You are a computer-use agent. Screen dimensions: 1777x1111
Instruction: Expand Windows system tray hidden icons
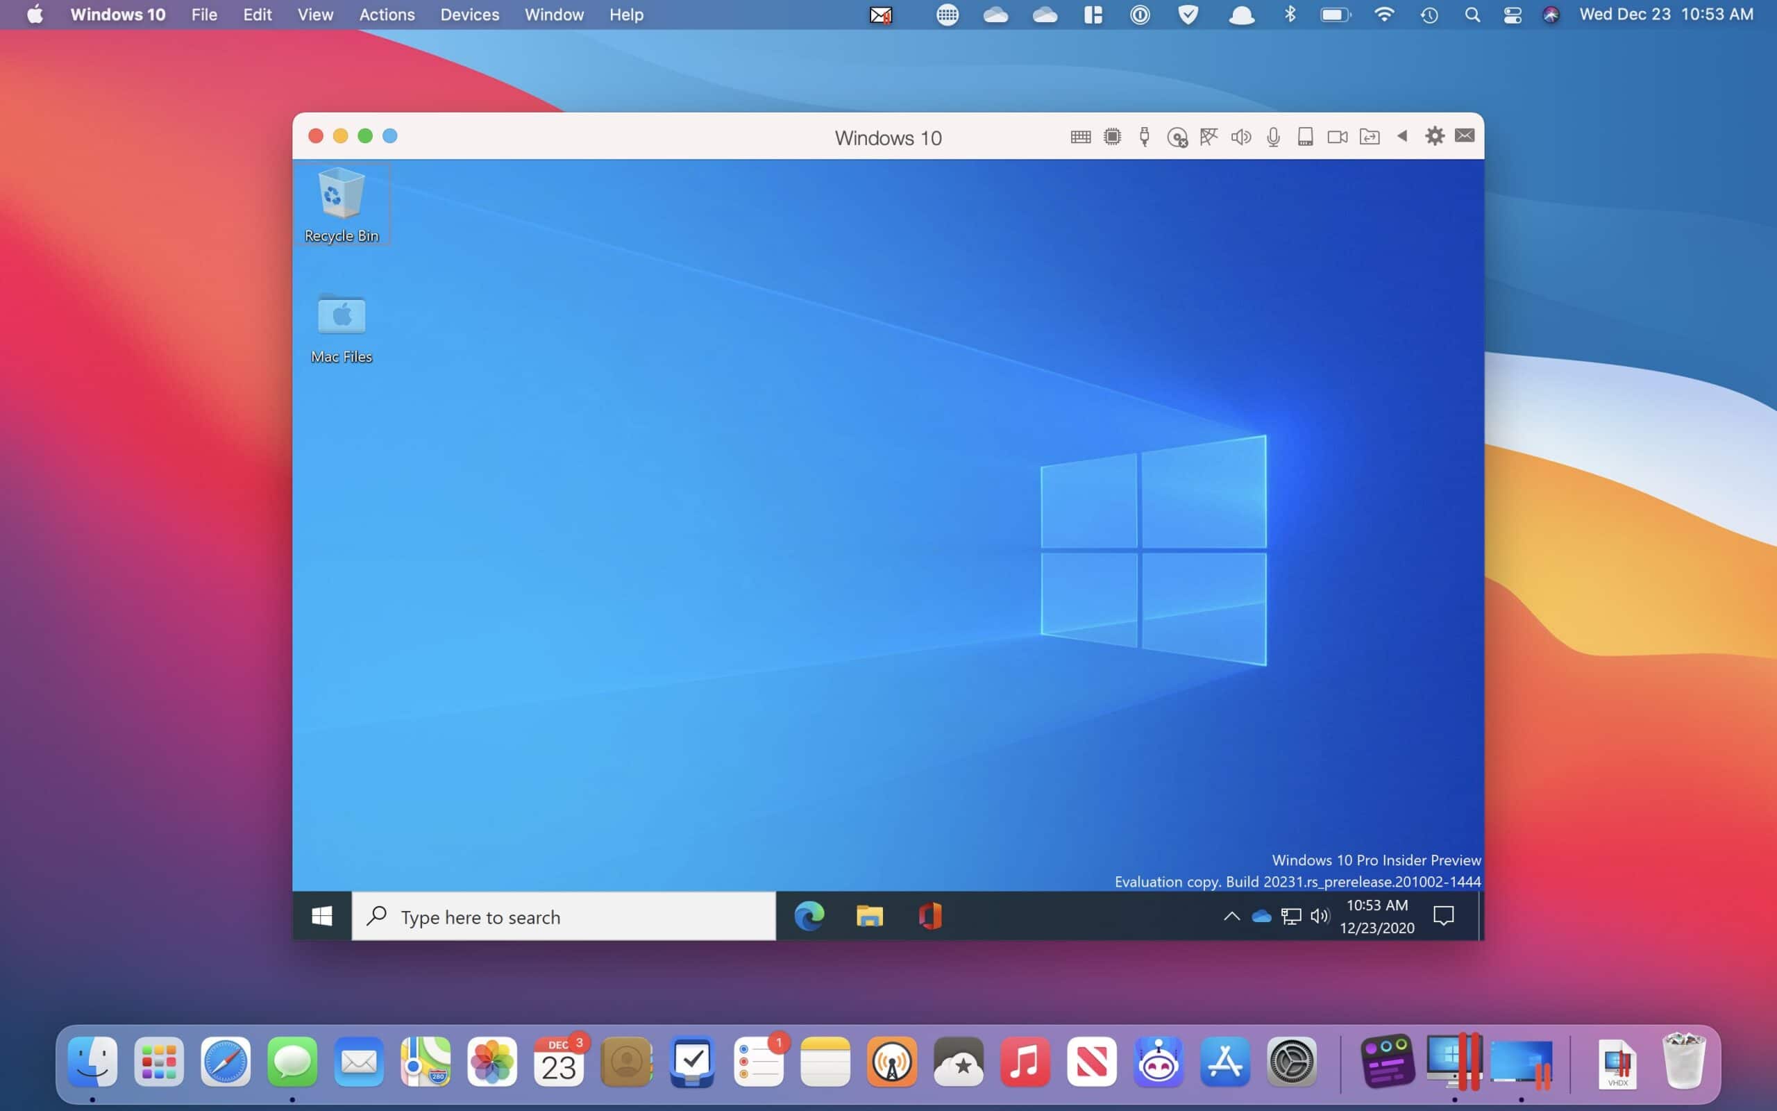[x=1228, y=917]
